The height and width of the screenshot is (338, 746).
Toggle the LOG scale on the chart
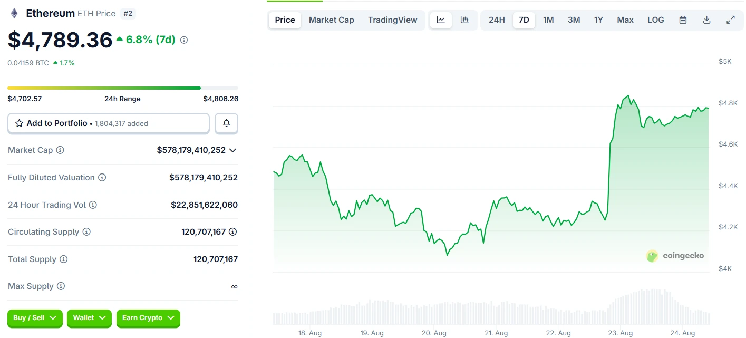(655, 20)
